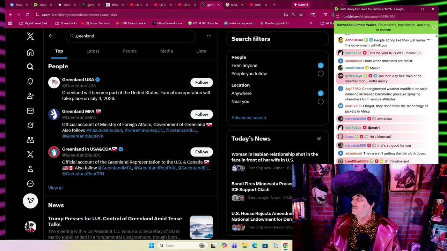Open @GreenlandRepCPH mention link

83,174
